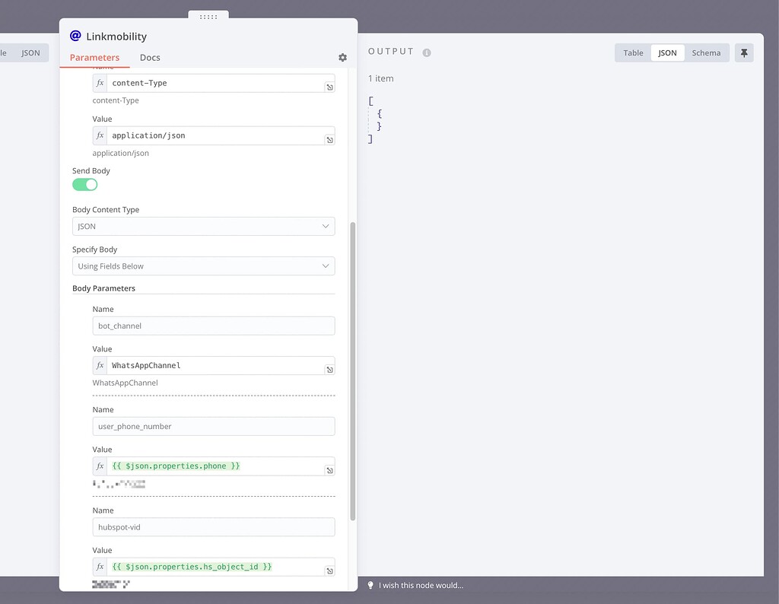Viewport: 779px width, 604px height.
Task: Click the bot_channel name input field
Action: (213, 326)
